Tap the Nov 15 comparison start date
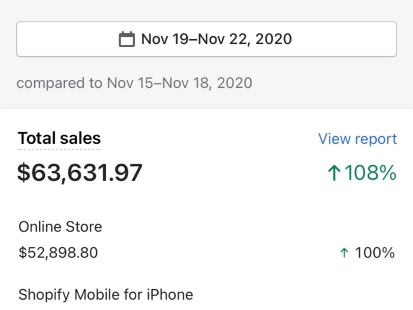 tap(130, 83)
